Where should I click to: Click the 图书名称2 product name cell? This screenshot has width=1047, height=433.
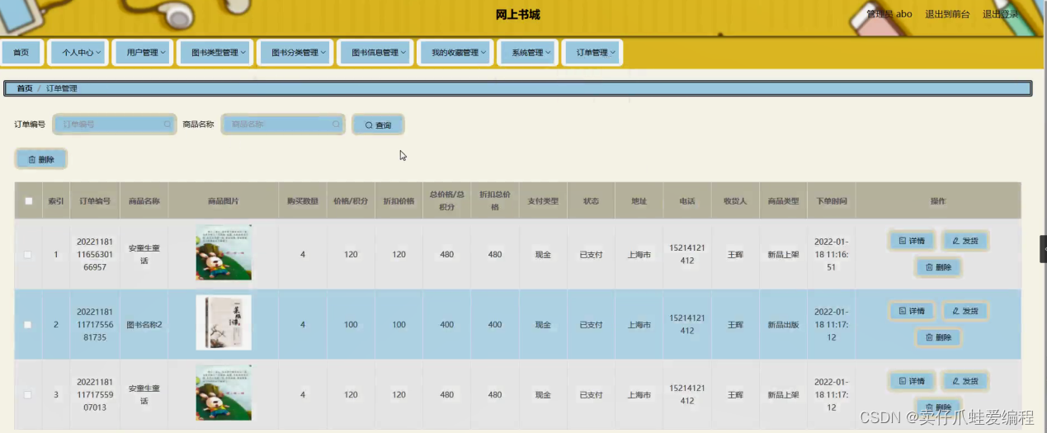(x=144, y=325)
